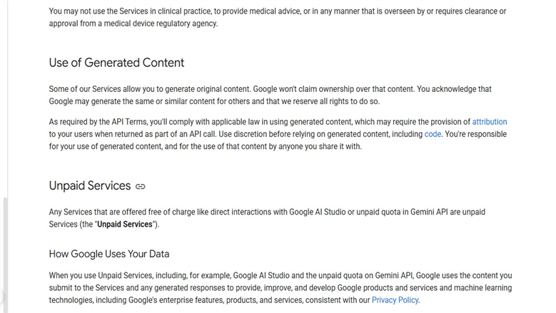Click Google AI Studio in the free-of-charge sentence
The width and height of the screenshot is (556, 313).
(x=318, y=212)
